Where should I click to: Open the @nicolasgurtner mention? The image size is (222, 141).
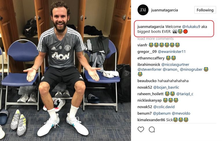pyautogui.click(x=175, y=65)
